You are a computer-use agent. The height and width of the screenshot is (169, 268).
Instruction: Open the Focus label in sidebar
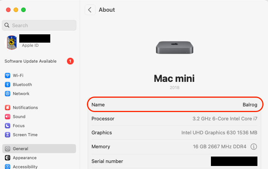pos(19,126)
